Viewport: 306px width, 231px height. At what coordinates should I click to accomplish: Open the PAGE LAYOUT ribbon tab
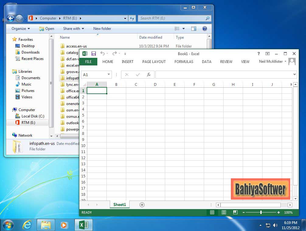(154, 62)
